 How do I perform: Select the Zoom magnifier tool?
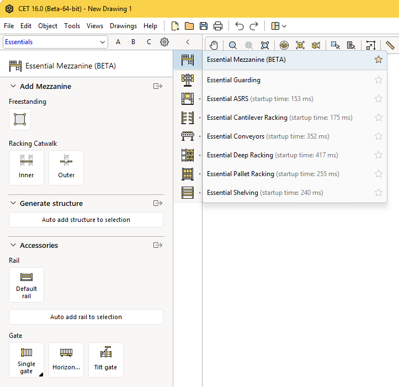[x=232, y=45]
